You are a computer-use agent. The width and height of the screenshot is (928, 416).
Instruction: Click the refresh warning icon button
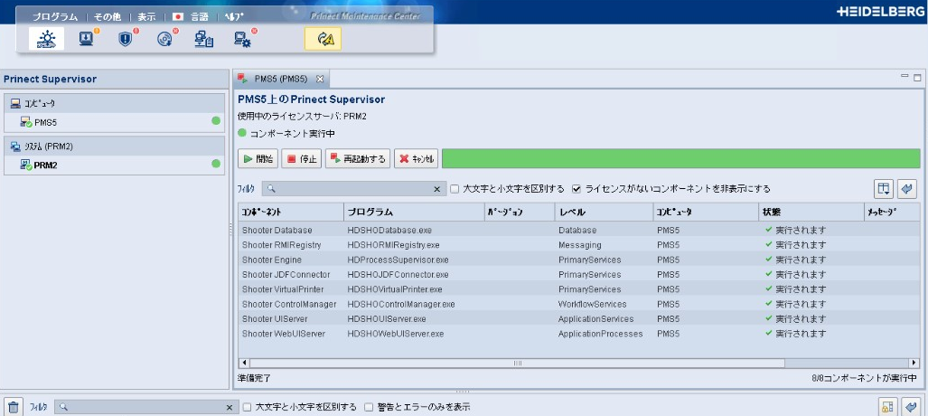[323, 39]
